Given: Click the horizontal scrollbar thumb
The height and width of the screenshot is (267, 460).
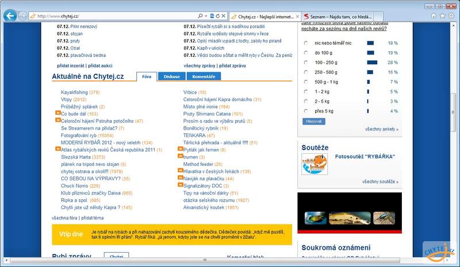Looking at the screenshot, I should coord(205,260).
